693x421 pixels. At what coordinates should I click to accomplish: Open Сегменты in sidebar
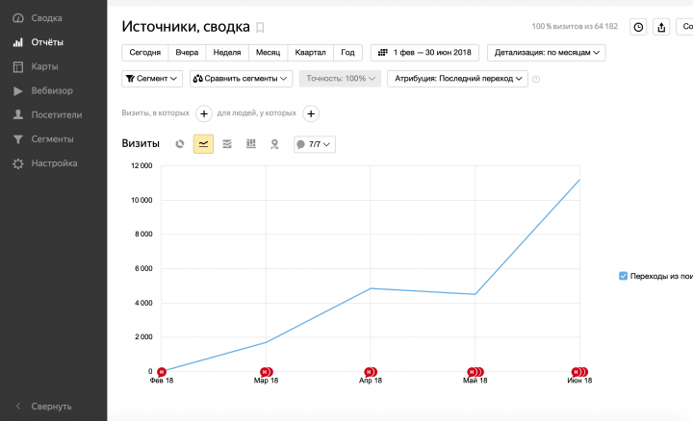tap(53, 139)
